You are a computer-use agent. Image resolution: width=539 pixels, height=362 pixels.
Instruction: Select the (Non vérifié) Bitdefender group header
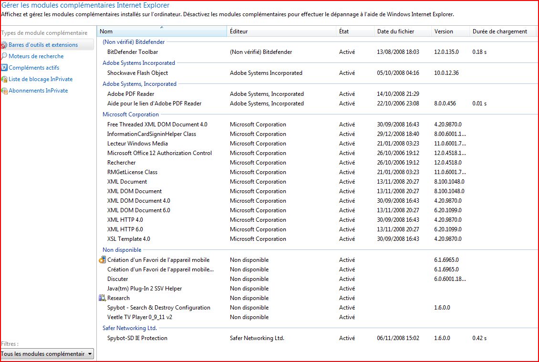(134, 42)
